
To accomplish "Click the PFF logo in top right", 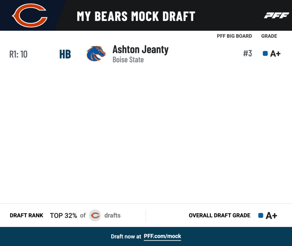I will click(277, 15).
